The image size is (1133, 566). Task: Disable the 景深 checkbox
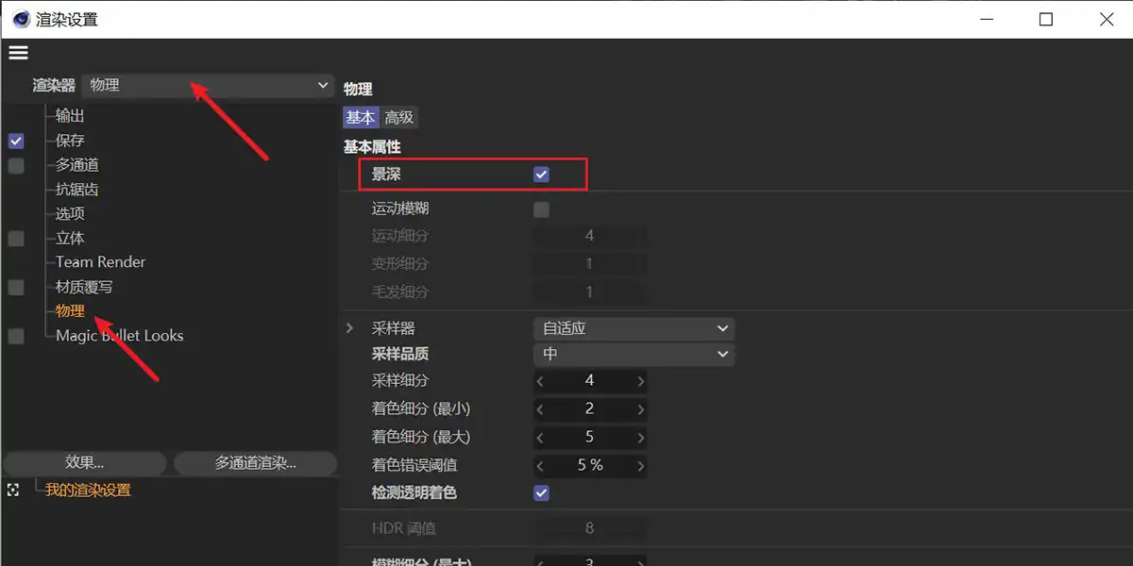click(x=541, y=175)
